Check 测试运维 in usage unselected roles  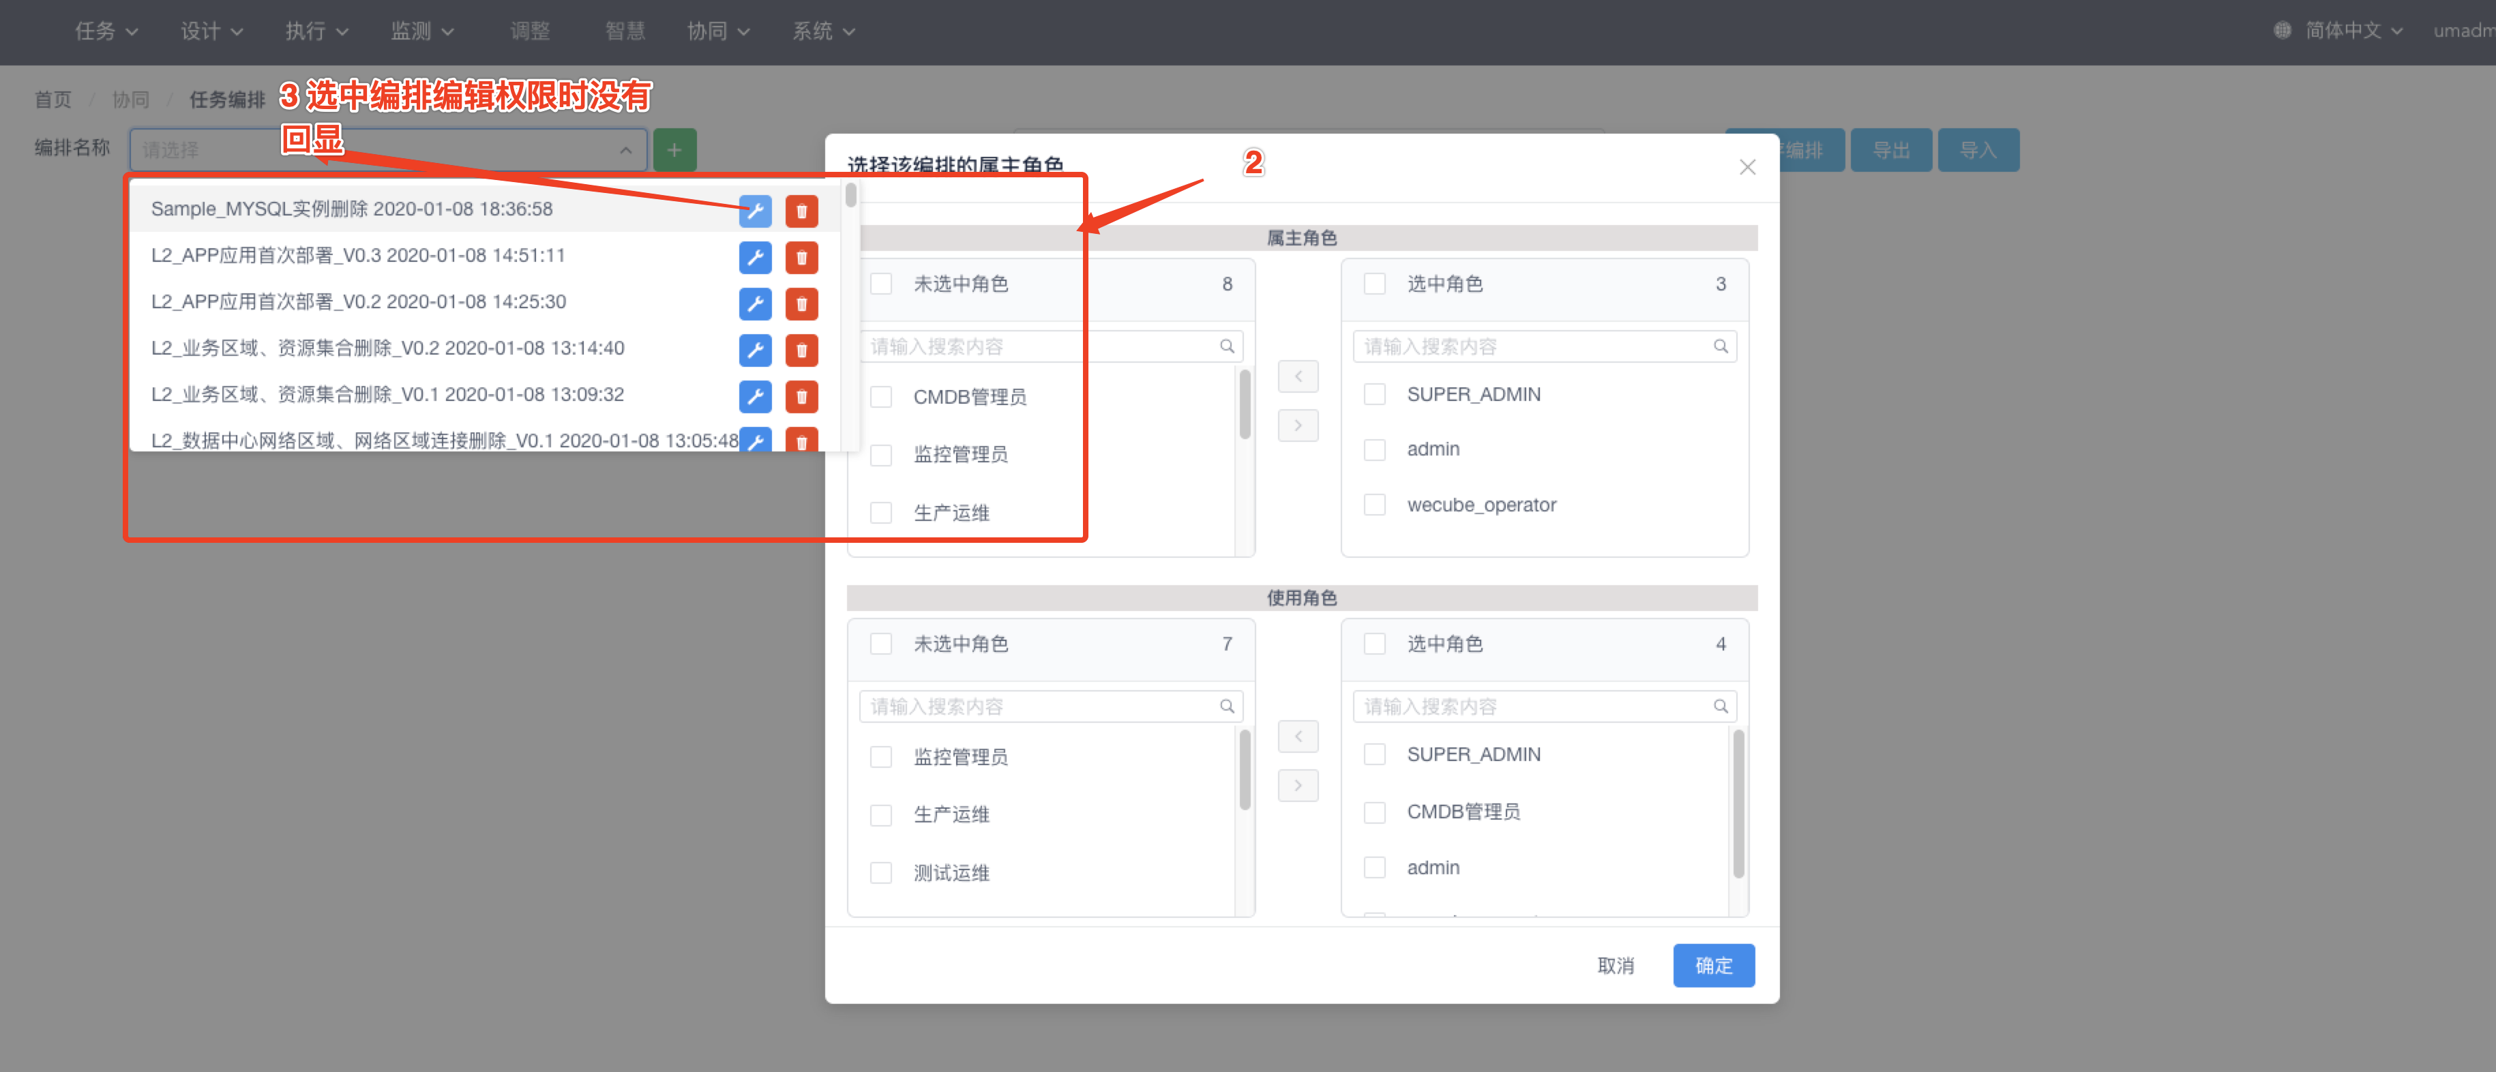[881, 872]
